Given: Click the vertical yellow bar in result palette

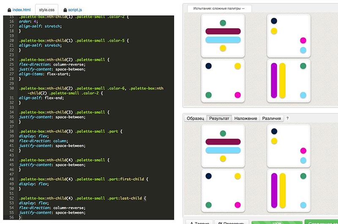Looking at the screenshot, I should click(283, 190).
